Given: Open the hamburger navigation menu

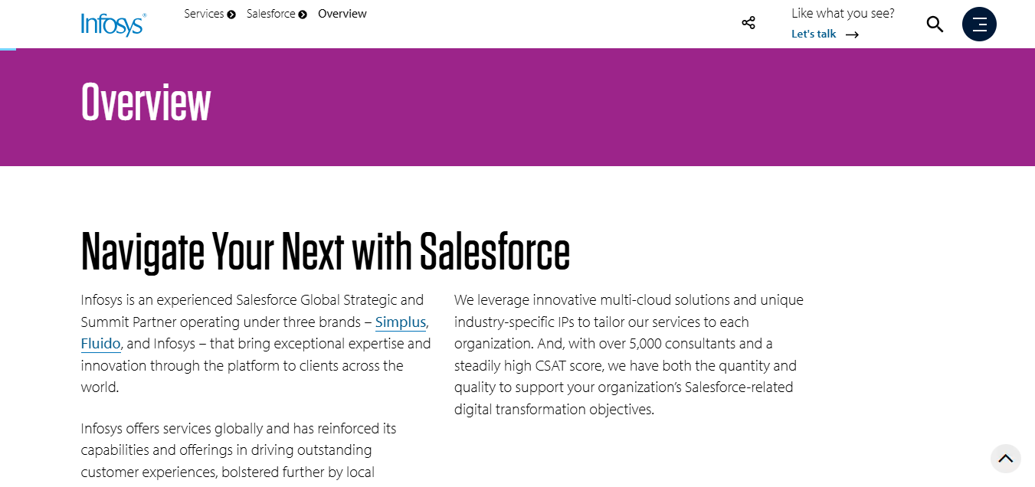Looking at the screenshot, I should (x=979, y=24).
